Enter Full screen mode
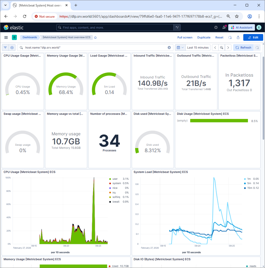The width and height of the screenshot is (265, 268). pos(185,37)
